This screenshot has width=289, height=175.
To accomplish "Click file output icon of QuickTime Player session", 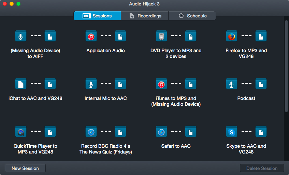I will coord(50,132).
